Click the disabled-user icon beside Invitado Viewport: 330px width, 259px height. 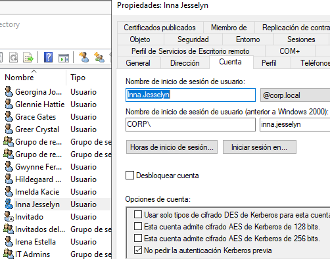[9, 216]
